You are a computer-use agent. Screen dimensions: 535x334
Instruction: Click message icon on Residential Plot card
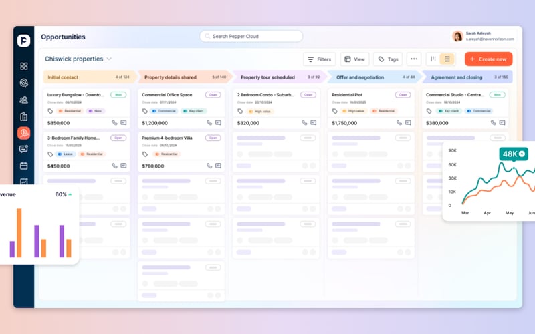click(408, 122)
